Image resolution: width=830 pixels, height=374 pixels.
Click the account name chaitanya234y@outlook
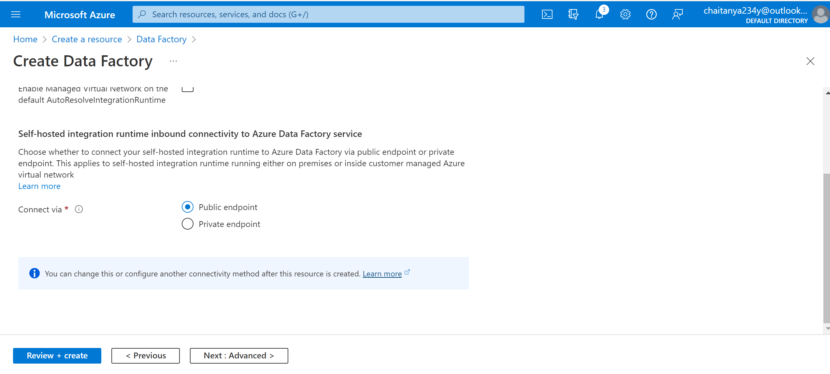[x=755, y=11]
